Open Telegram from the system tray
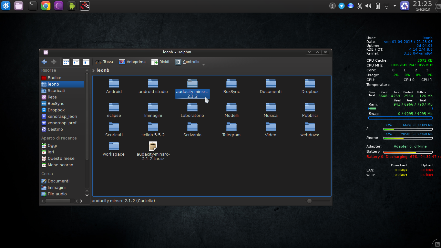This screenshot has width=441, height=248. pos(341,5)
